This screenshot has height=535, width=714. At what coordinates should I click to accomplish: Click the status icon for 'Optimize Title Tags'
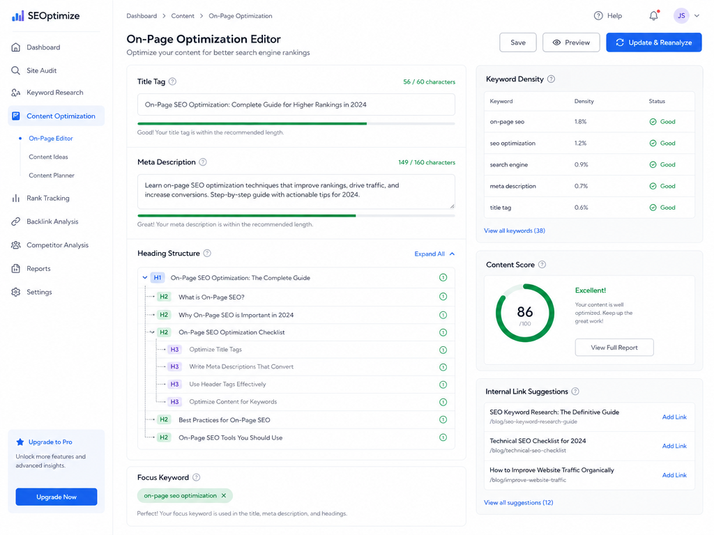[443, 350]
